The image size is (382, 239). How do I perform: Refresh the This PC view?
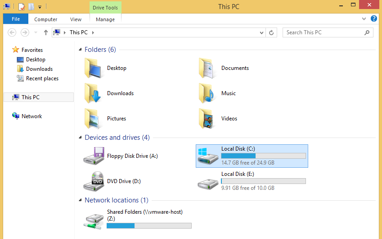pos(271,32)
